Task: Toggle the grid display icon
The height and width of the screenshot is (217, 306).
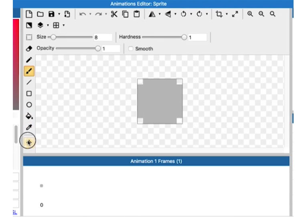Action: pyautogui.click(x=56, y=25)
